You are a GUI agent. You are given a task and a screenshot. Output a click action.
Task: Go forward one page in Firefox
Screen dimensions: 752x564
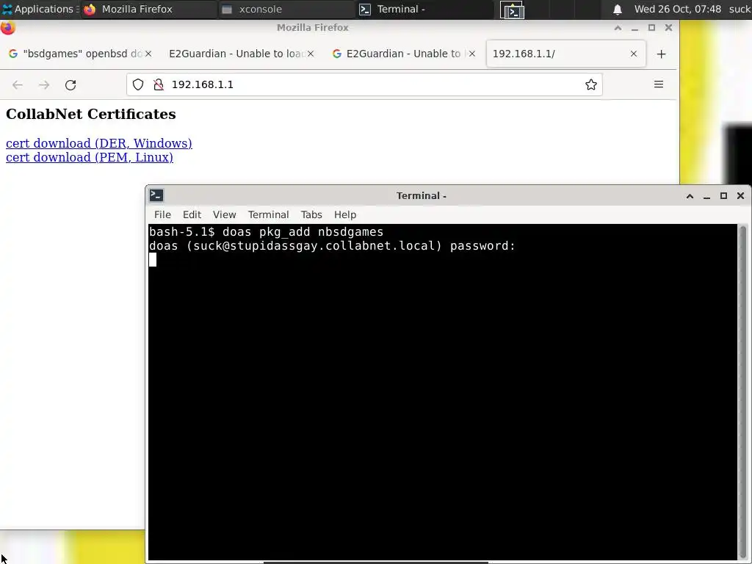pos(44,85)
